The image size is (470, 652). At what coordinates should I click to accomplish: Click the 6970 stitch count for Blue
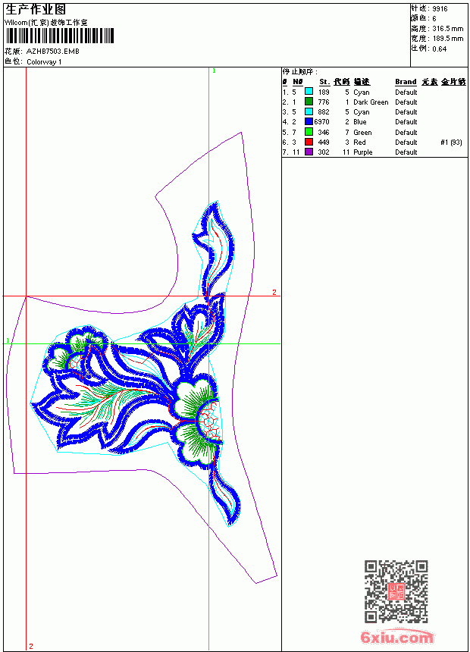point(321,122)
